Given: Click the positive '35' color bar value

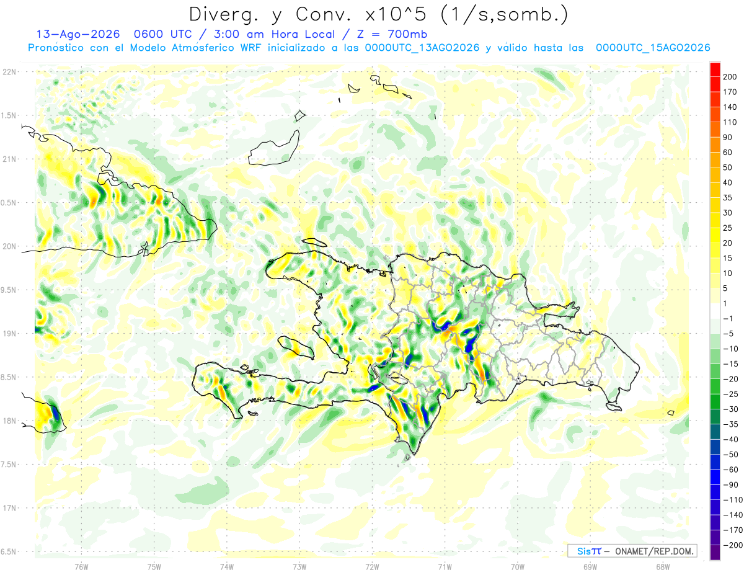Looking at the screenshot, I should [728, 198].
